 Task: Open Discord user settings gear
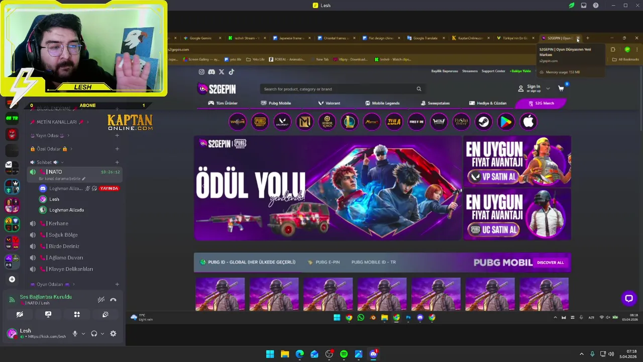tap(113, 333)
